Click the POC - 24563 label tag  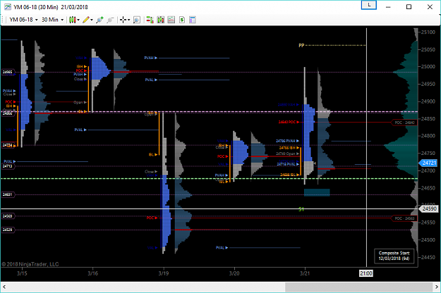click(404, 218)
